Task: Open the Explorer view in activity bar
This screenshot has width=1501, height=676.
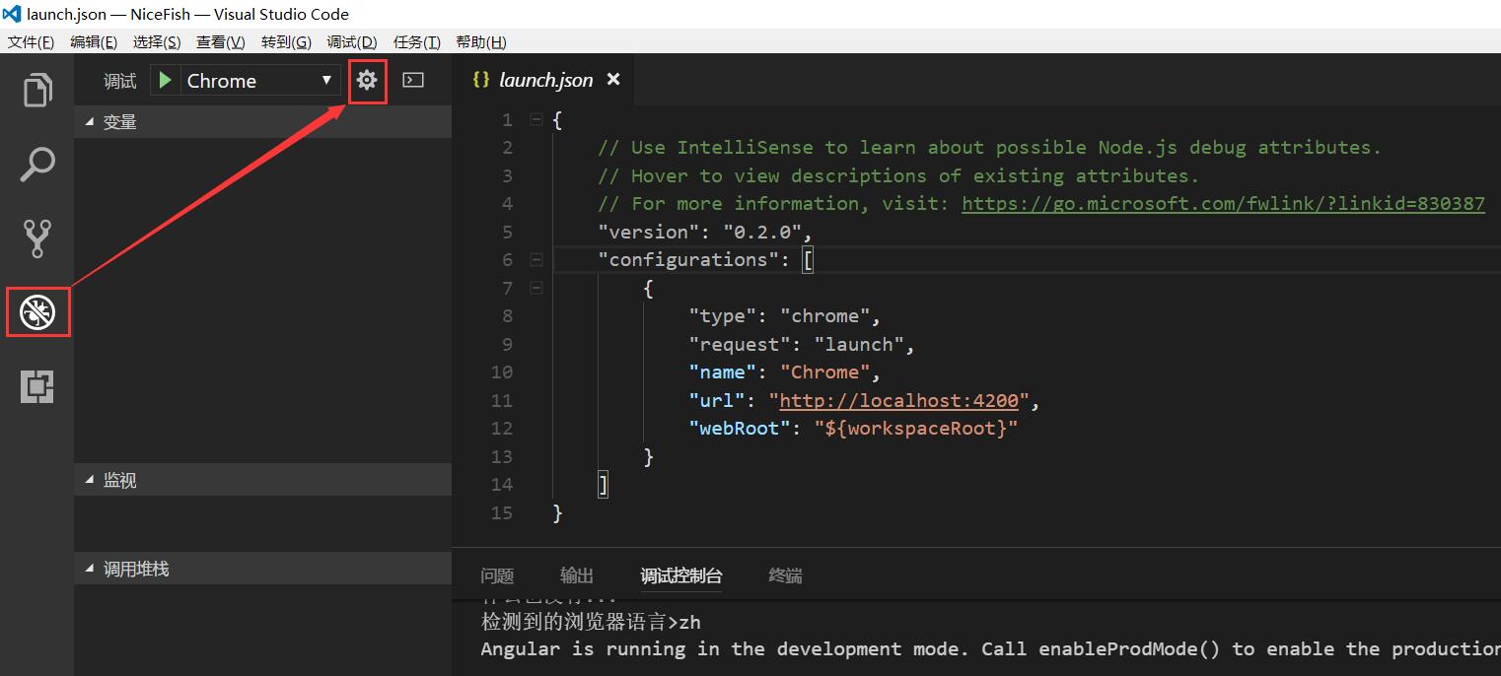Action: (37, 90)
